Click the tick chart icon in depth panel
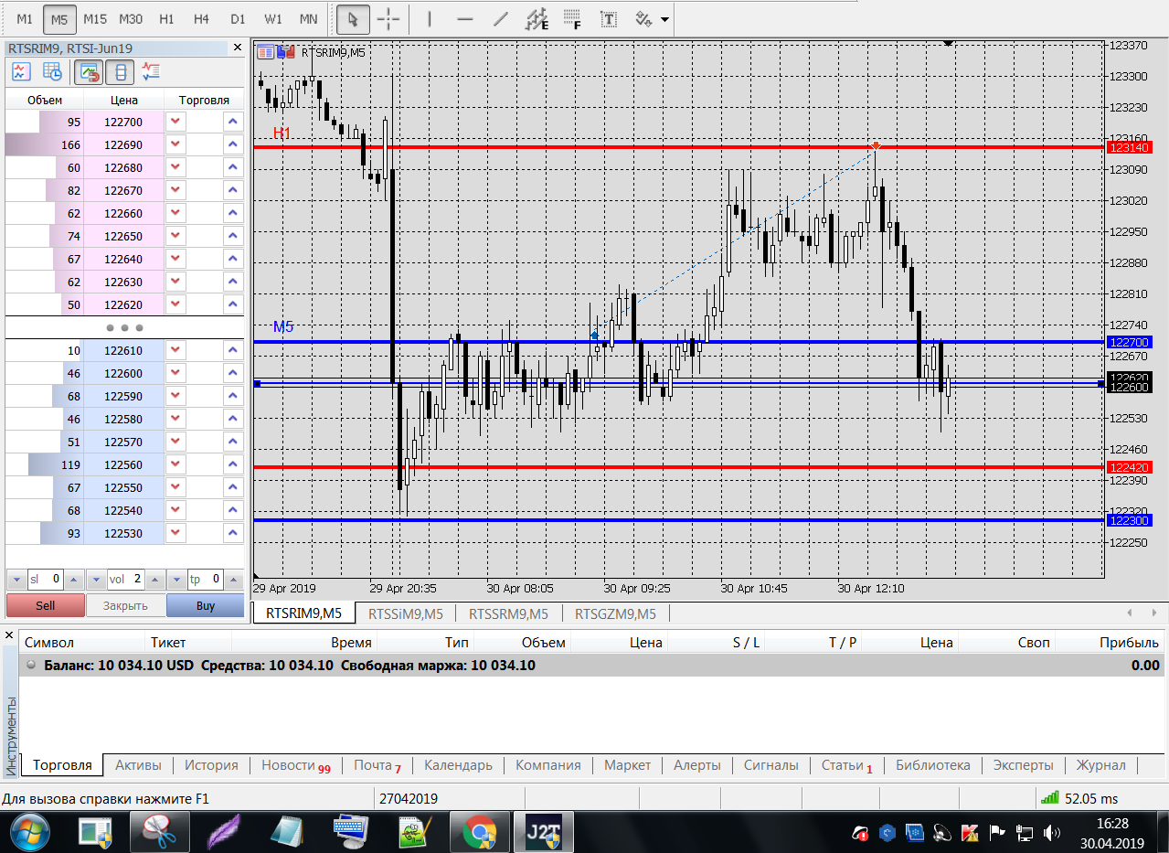Image resolution: width=1169 pixels, height=853 pixels. point(21,71)
